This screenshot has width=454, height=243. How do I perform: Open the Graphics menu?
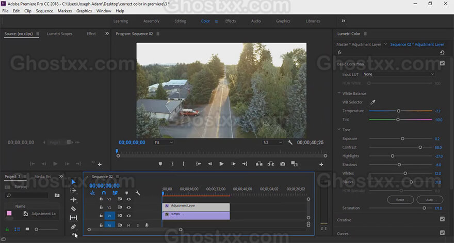click(84, 11)
